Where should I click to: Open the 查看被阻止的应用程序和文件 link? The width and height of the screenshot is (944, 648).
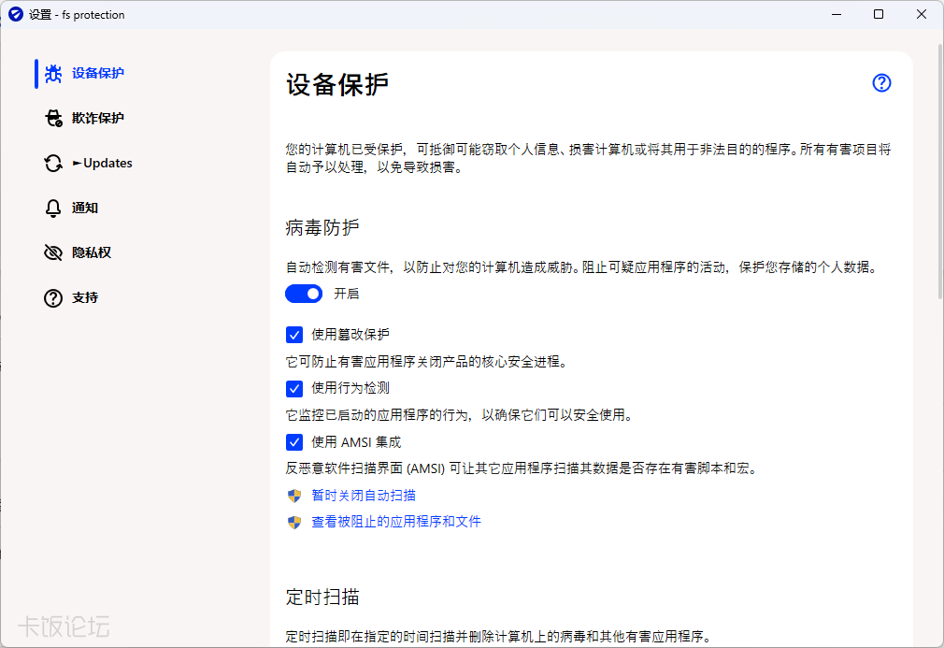[x=396, y=522]
